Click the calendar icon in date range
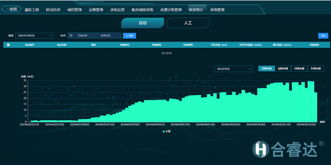Viewport: 331px width, 165px height. (x=71, y=36)
